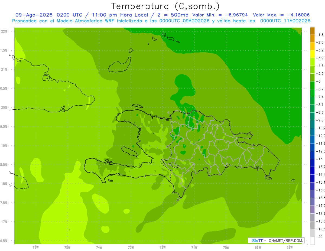Click the "68W" longitude label
This screenshot has width=325, height=251.
pyautogui.click(x=290, y=247)
